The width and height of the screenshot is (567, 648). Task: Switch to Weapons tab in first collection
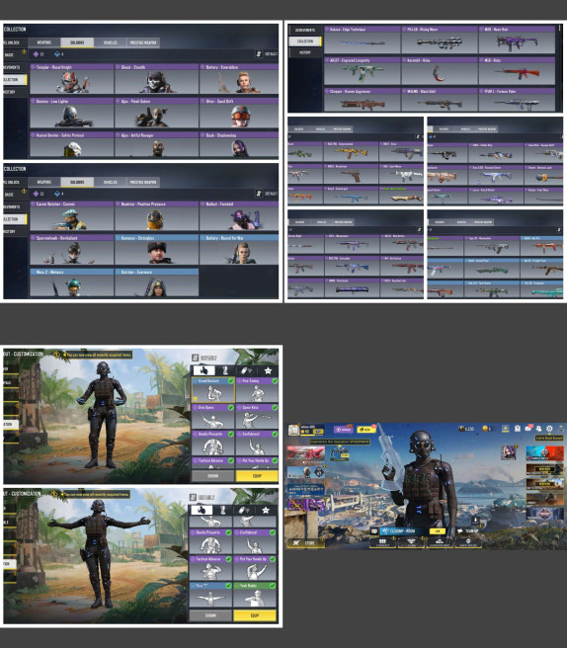(x=43, y=42)
